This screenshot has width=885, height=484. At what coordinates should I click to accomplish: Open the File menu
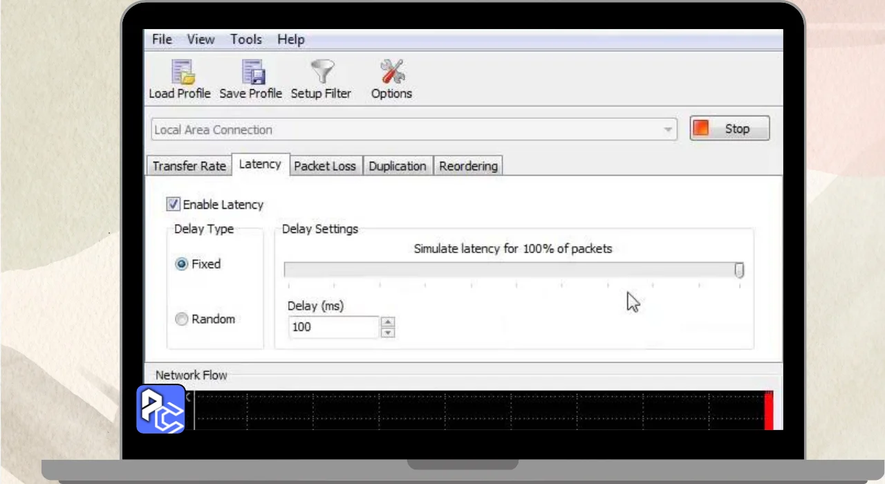coord(162,39)
